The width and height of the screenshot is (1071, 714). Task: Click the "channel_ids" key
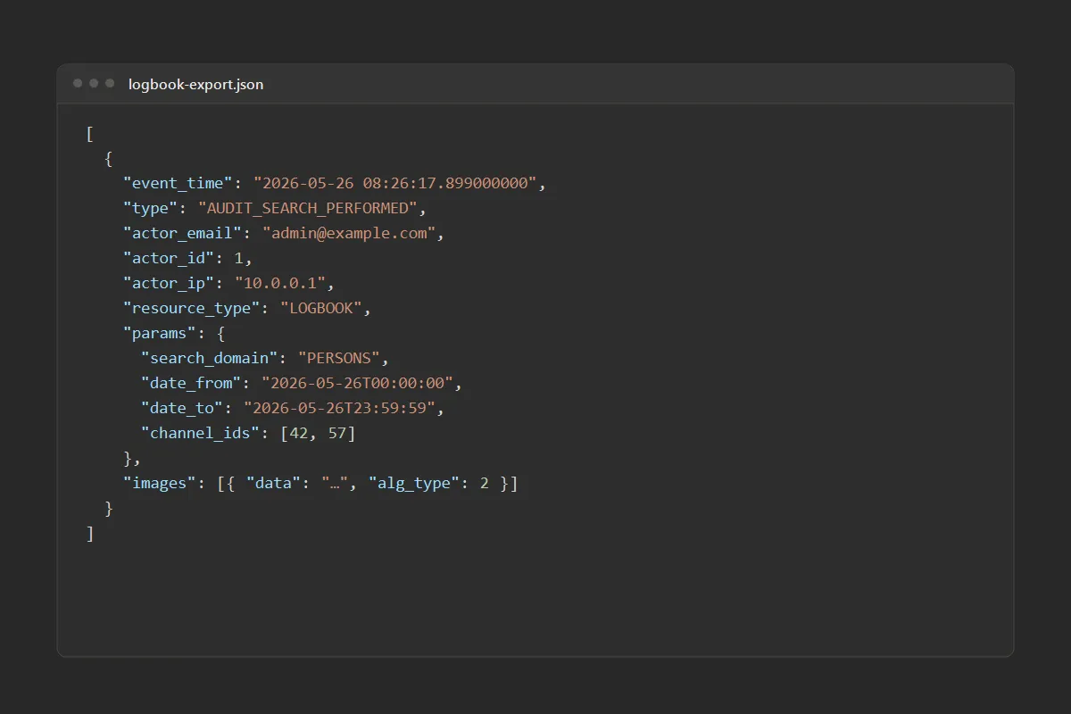pyautogui.click(x=202, y=433)
